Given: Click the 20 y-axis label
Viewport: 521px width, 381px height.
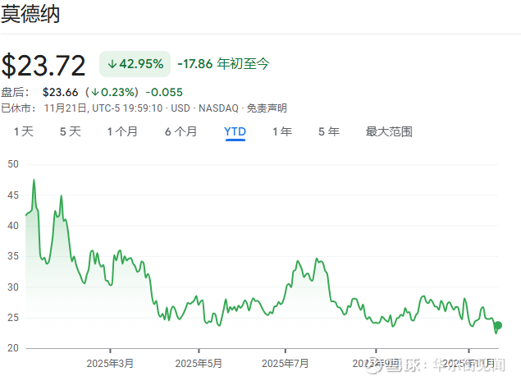Looking at the screenshot, I should coord(13,348).
